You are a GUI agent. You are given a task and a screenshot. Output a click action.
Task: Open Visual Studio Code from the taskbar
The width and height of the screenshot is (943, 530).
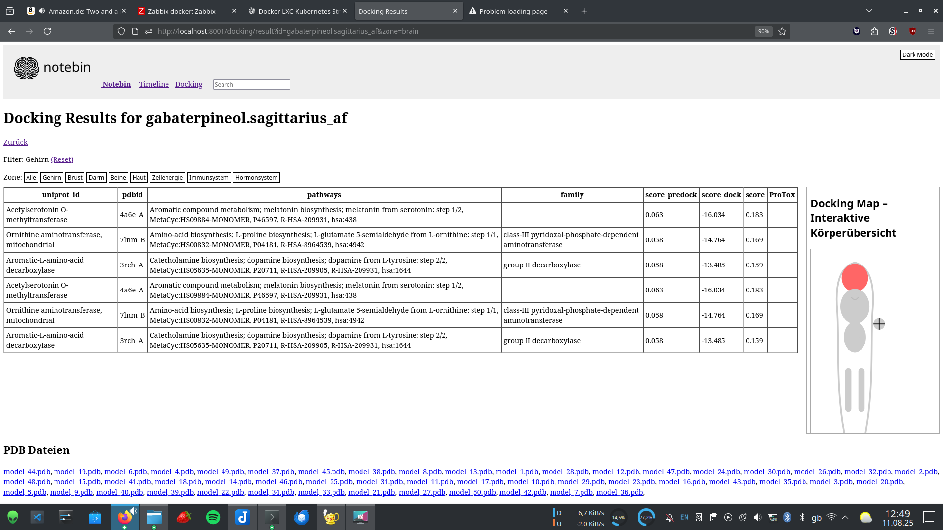(x=37, y=517)
